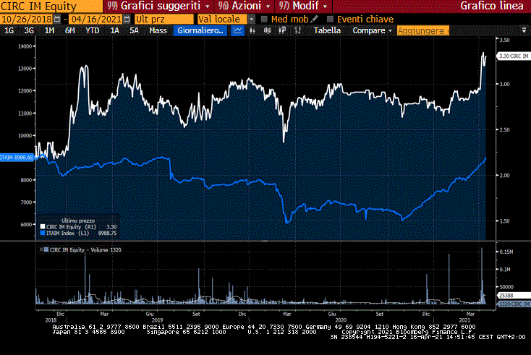Click the Ultimo prezzo legend header

pos(78,221)
